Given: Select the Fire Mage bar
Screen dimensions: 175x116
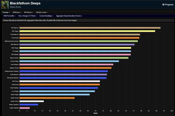Looking at the screenshot, I should pos(75,51).
